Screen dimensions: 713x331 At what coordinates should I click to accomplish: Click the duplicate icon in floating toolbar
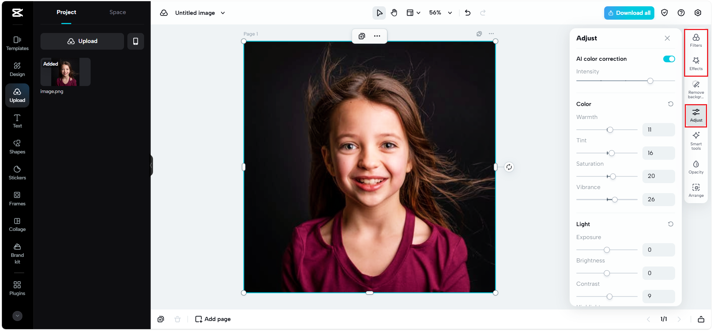click(x=362, y=36)
